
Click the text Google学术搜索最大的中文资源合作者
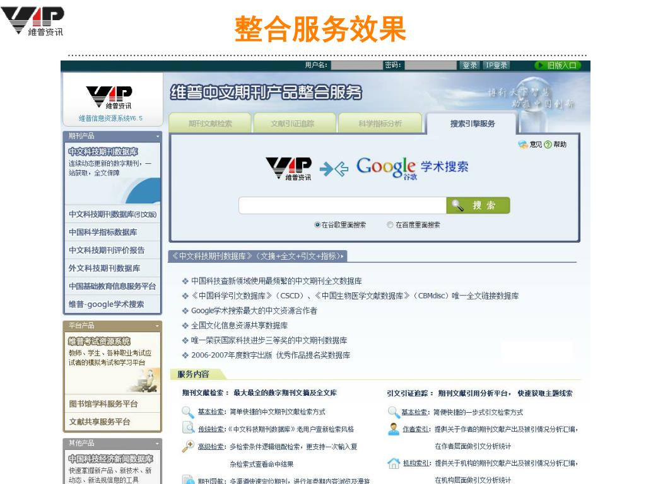[x=254, y=311]
